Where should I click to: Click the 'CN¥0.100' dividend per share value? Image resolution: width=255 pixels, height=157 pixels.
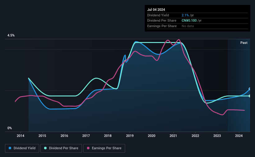189,21
